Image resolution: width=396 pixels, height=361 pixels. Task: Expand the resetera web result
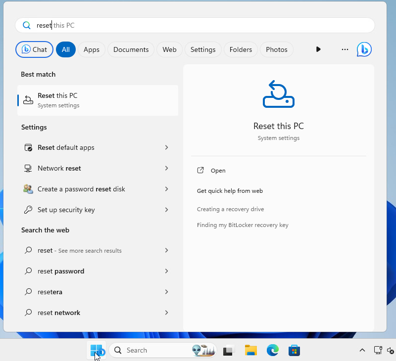click(166, 292)
